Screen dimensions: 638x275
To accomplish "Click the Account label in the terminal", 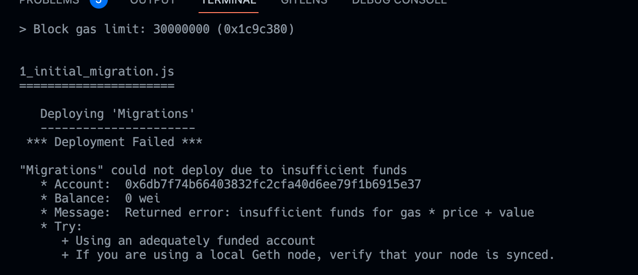I will click(82, 184).
